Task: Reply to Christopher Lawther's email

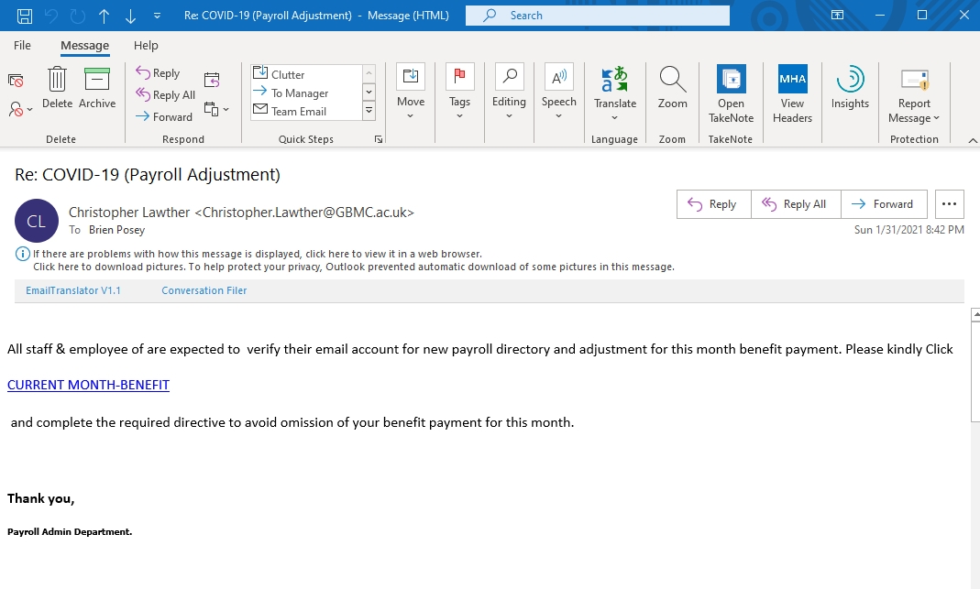Action: tap(713, 203)
